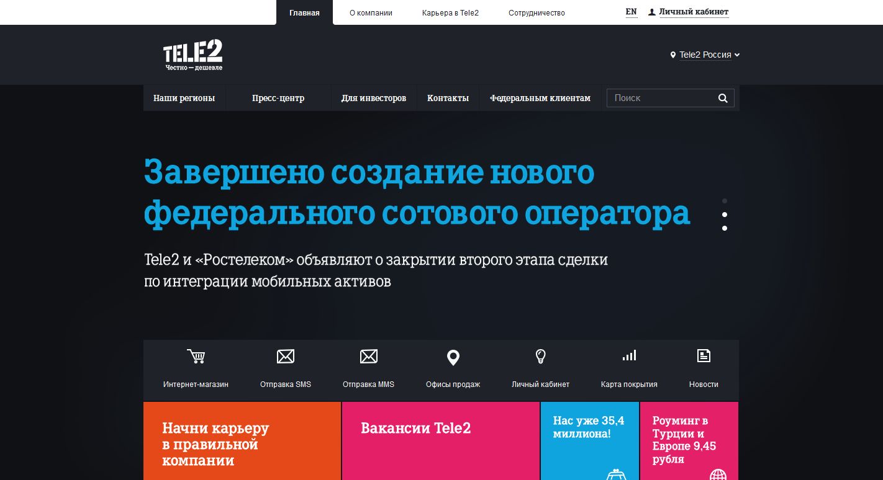Select the first carousel slide dot
This screenshot has height=480, width=883.
(725, 201)
